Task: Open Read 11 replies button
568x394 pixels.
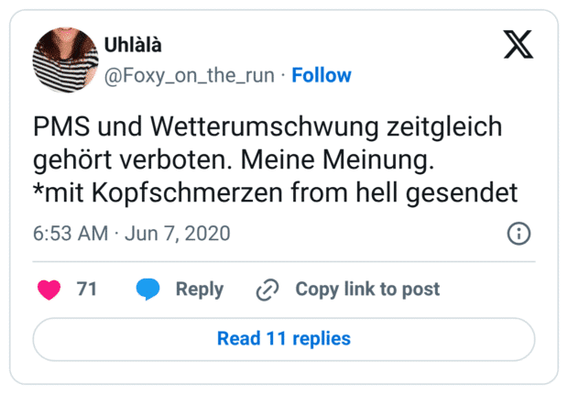Action: [284, 338]
